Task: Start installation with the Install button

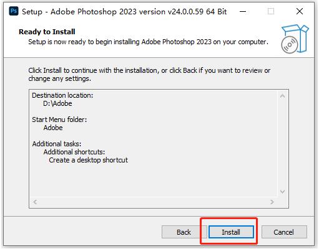Action: coord(231,232)
